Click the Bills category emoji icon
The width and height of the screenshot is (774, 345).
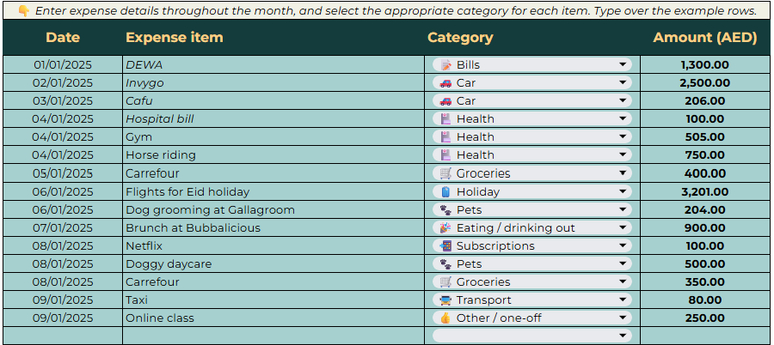point(445,65)
